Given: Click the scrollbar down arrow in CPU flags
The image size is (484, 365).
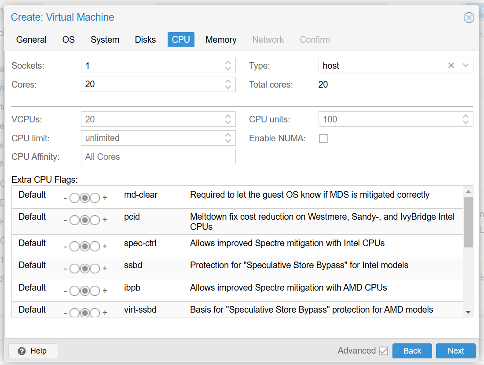Looking at the screenshot, I should coord(468,313).
